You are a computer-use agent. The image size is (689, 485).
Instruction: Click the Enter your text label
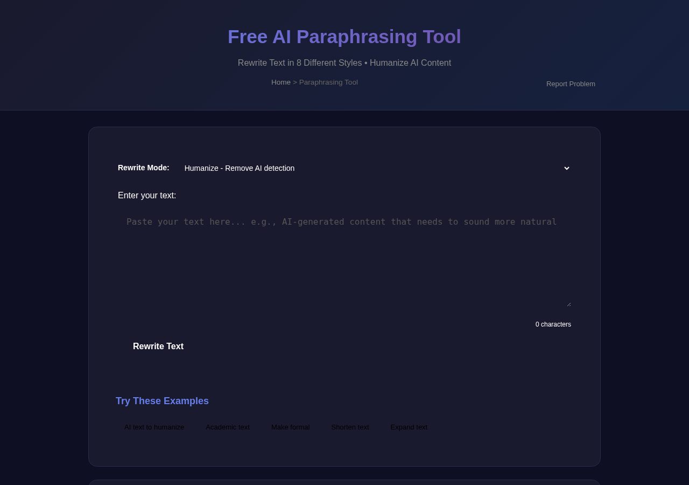click(147, 196)
